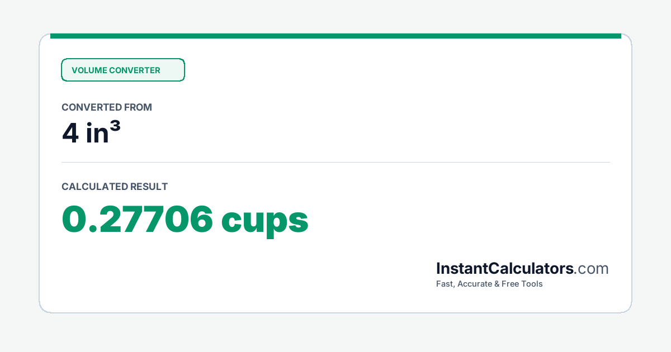This screenshot has width=671, height=352.
Task: Click the word RESULT in the label
Action: click(x=149, y=187)
